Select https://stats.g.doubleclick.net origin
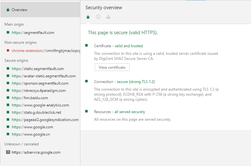 [x=37, y=112]
